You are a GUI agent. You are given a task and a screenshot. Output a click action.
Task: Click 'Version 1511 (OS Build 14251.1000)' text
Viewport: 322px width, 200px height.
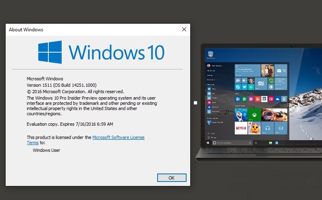coord(62,85)
